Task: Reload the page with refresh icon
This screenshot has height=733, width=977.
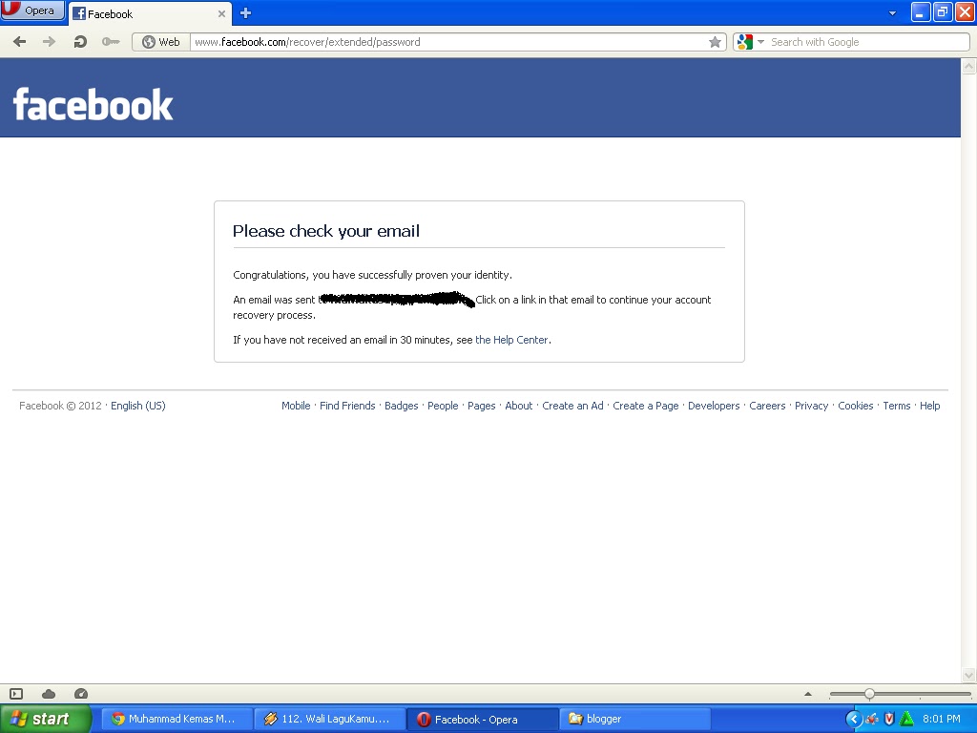Action: (80, 42)
